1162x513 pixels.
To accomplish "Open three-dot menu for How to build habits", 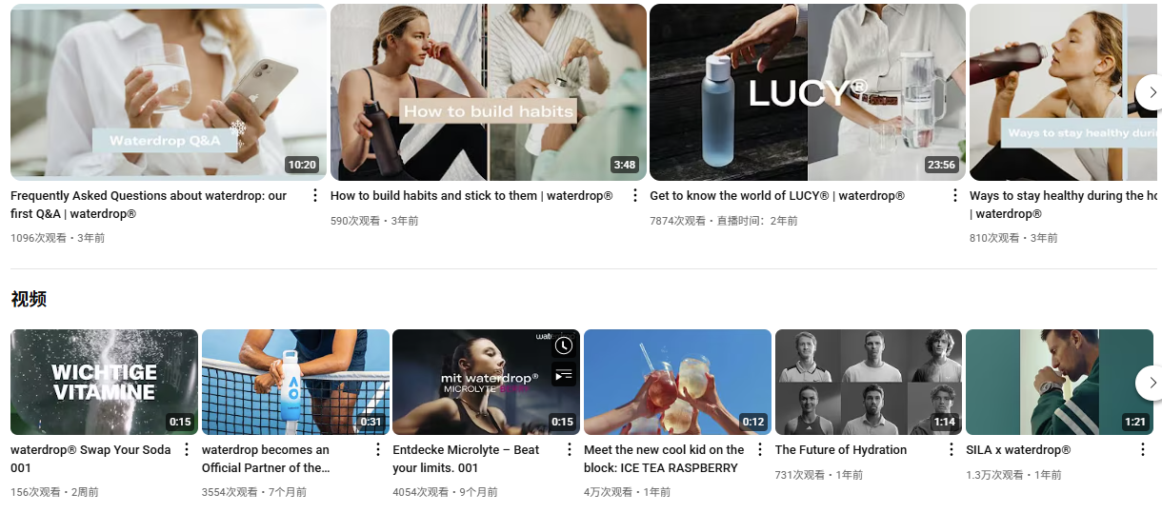I will [x=635, y=196].
